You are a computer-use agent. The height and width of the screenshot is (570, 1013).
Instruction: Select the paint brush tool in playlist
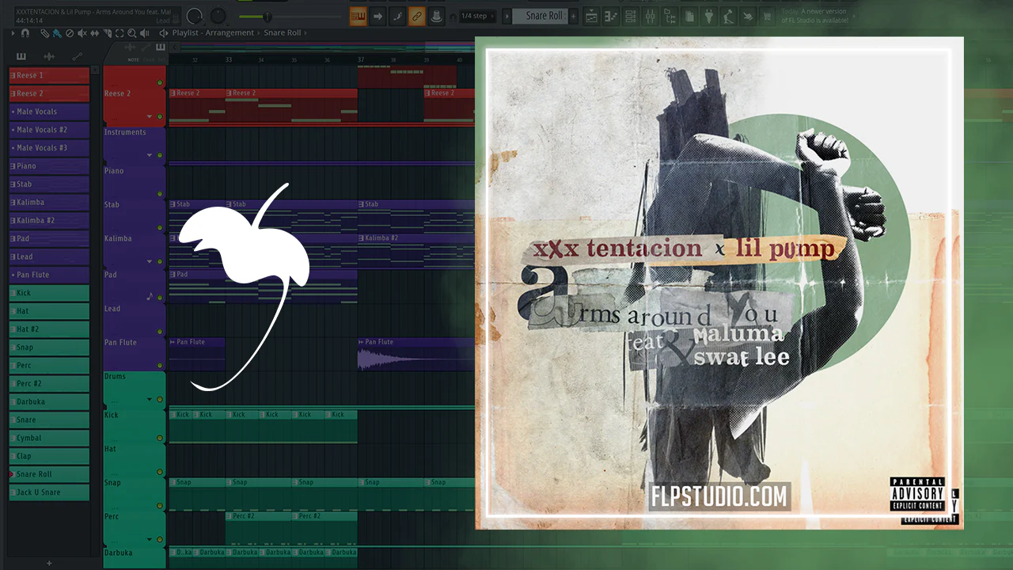pos(57,33)
